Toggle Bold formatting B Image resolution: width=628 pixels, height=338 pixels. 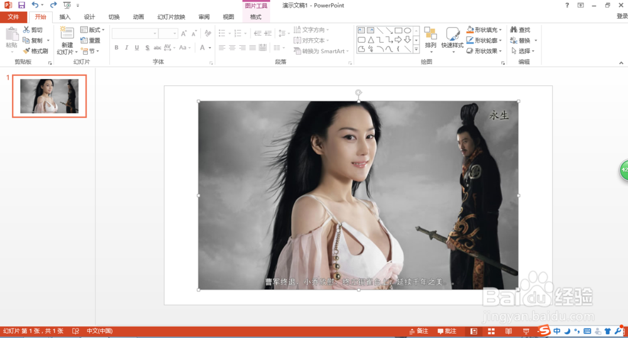(116, 48)
